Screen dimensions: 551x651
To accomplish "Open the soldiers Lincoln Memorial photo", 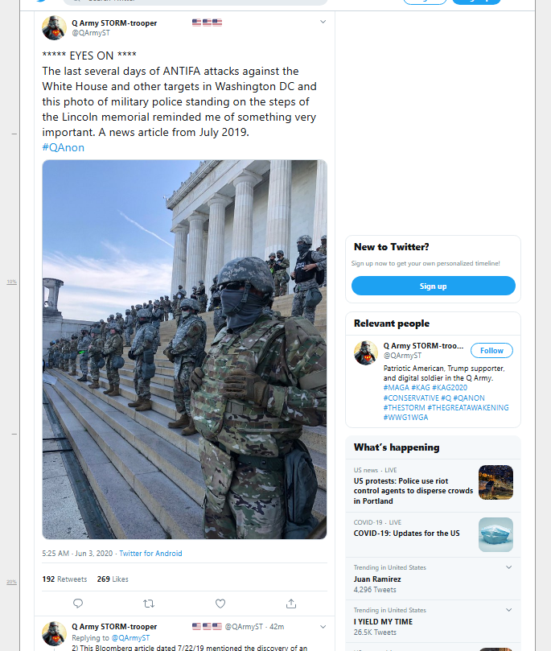I will pyautogui.click(x=185, y=349).
